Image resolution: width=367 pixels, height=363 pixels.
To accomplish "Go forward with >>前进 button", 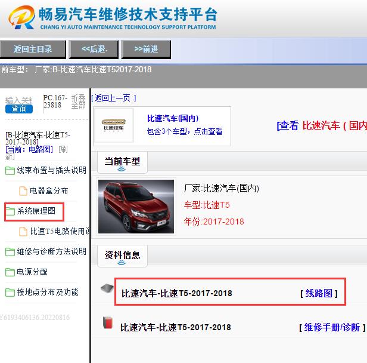I will click(x=146, y=49).
